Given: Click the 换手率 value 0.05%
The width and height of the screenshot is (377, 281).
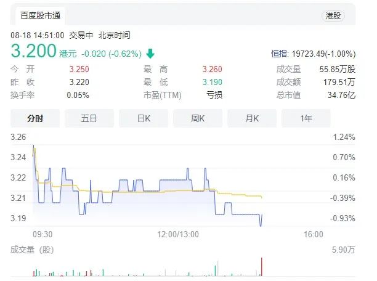Looking at the screenshot, I should tap(78, 95).
